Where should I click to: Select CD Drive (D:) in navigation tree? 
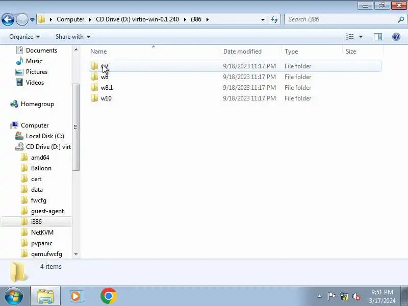click(48, 146)
